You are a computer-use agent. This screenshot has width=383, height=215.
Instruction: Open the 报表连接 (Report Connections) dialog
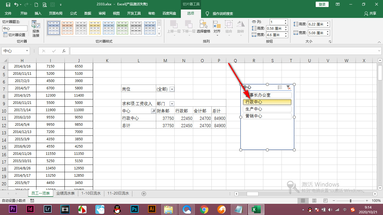35,28
